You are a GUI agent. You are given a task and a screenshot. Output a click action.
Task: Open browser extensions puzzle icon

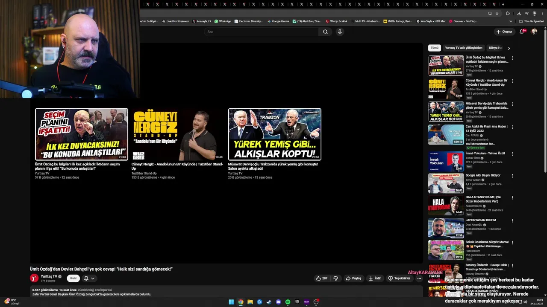(x=508, y=13)
